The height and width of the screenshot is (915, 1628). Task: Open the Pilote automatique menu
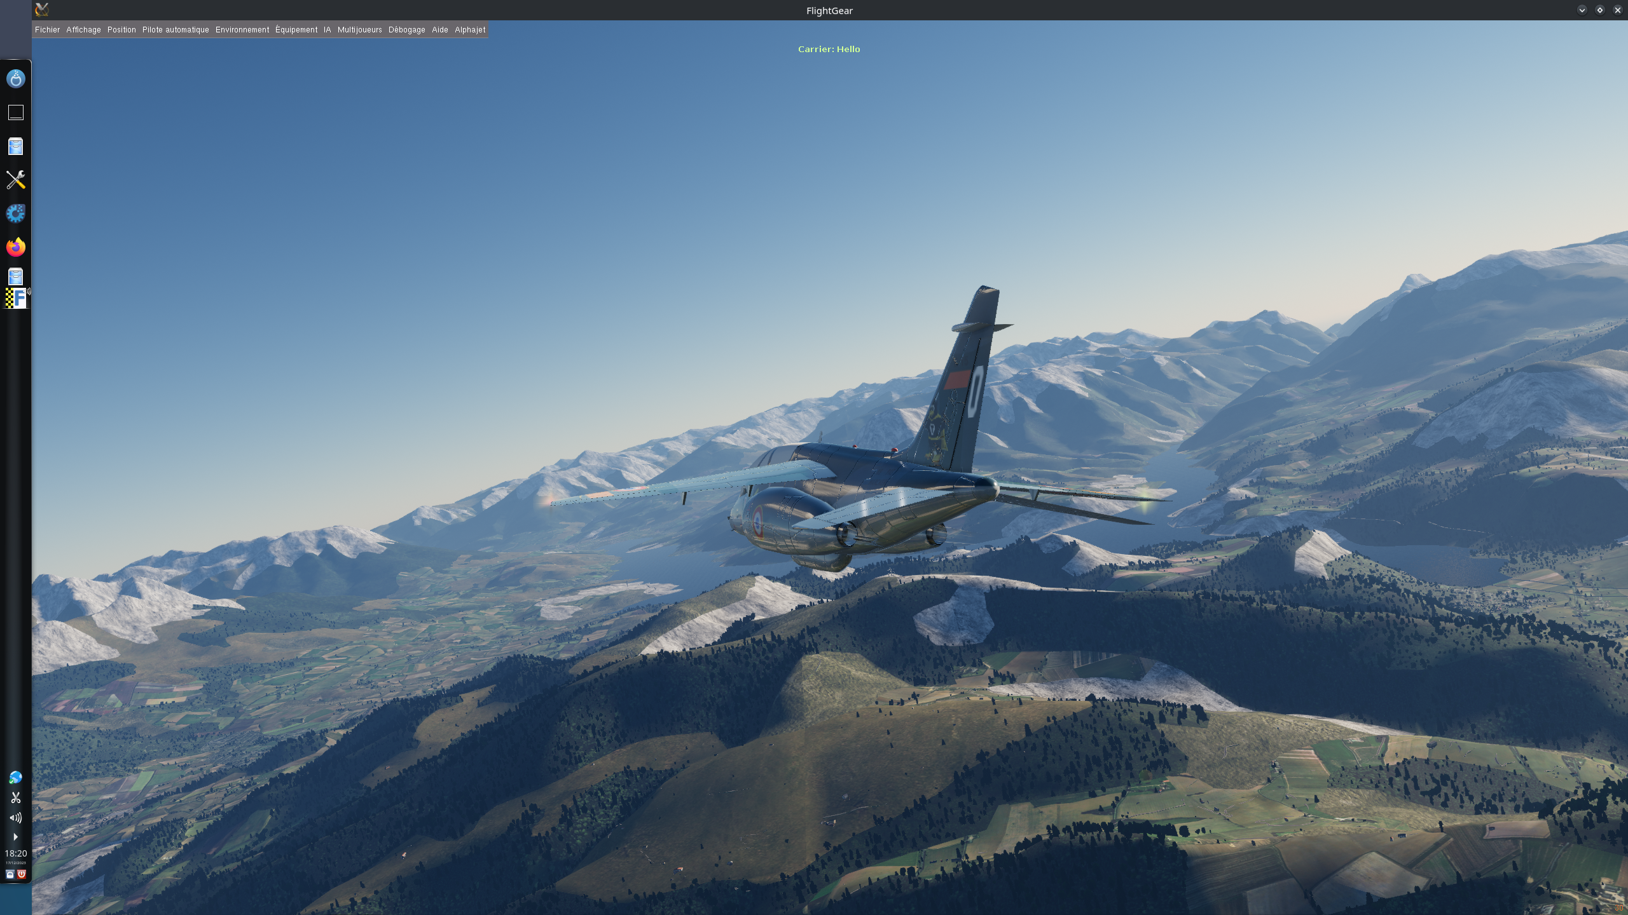coord(176,30)
